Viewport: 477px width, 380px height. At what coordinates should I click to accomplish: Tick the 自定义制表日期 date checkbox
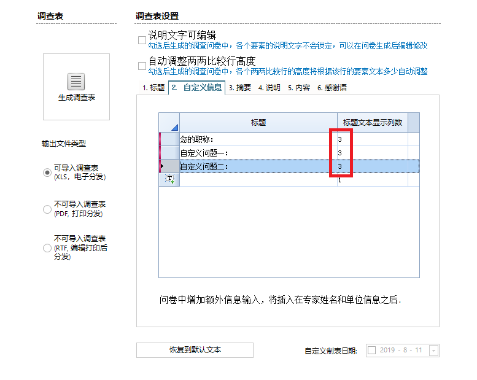point(371,350)
